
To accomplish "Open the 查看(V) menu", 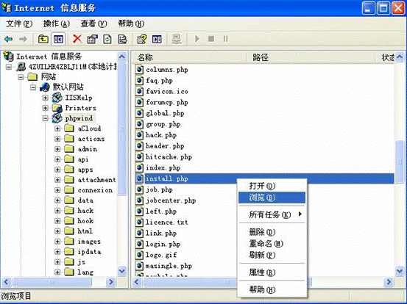I will click(93, 23).
